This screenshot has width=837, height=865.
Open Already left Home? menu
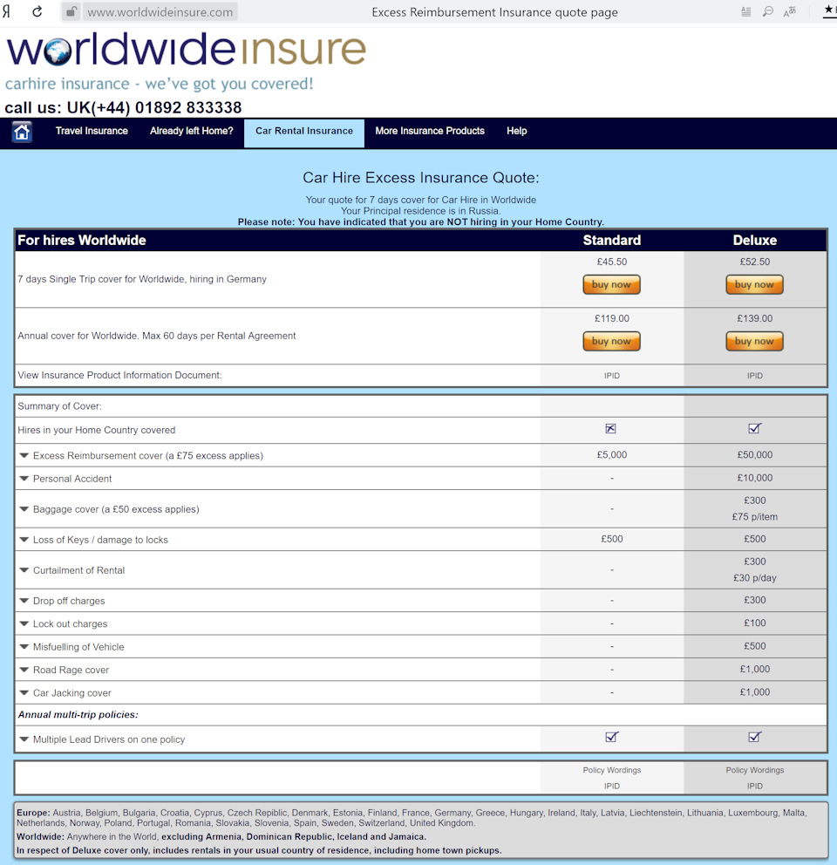(x=192, y=132)
